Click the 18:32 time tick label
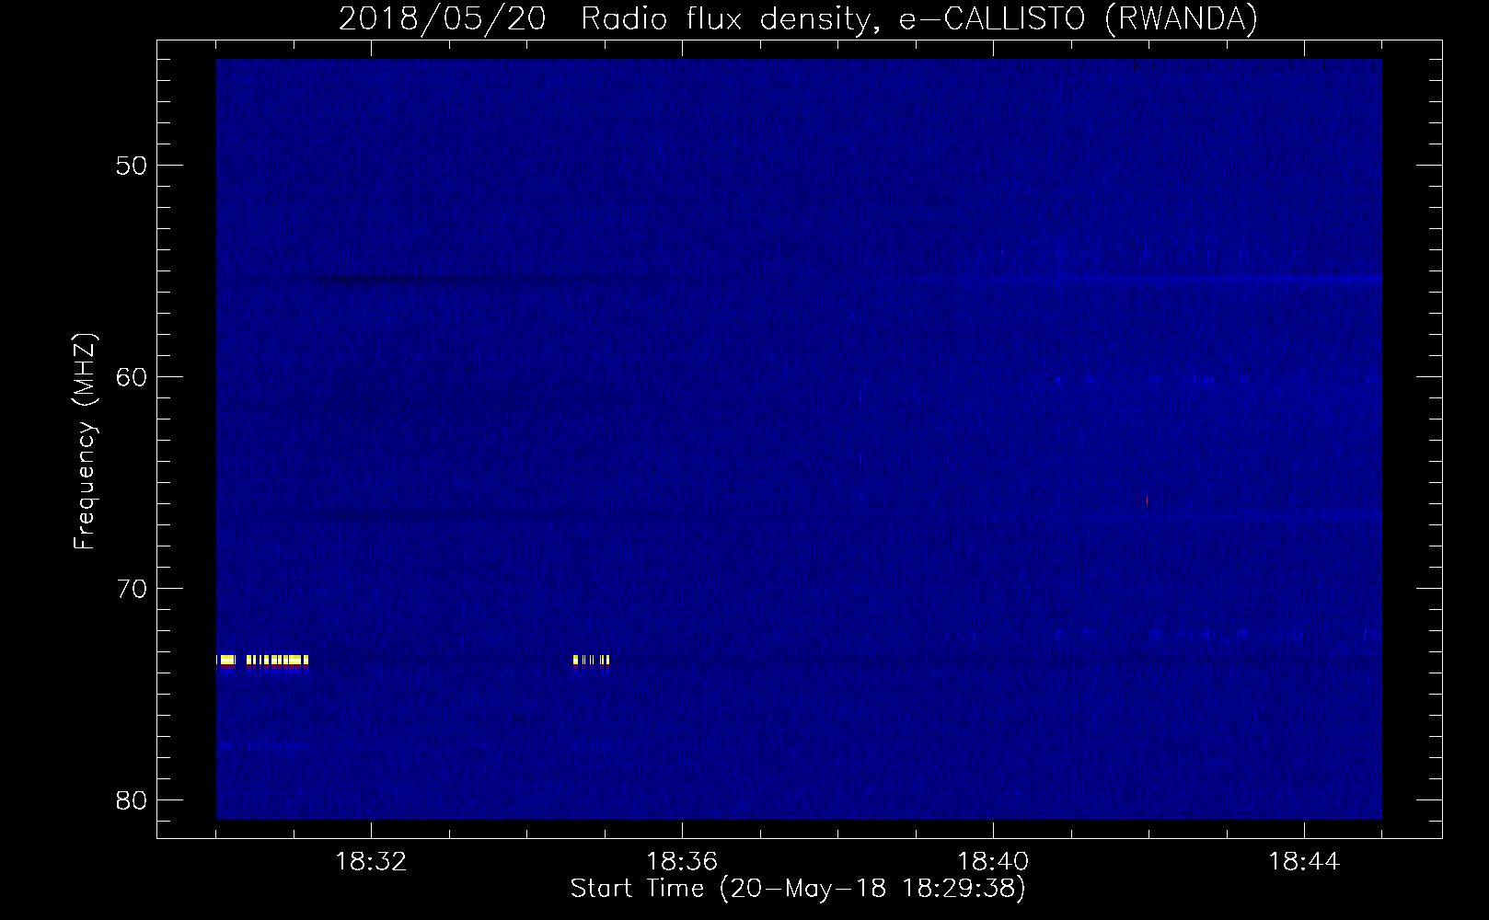This screenshot has height=920, width=1489. coord(371,862)
